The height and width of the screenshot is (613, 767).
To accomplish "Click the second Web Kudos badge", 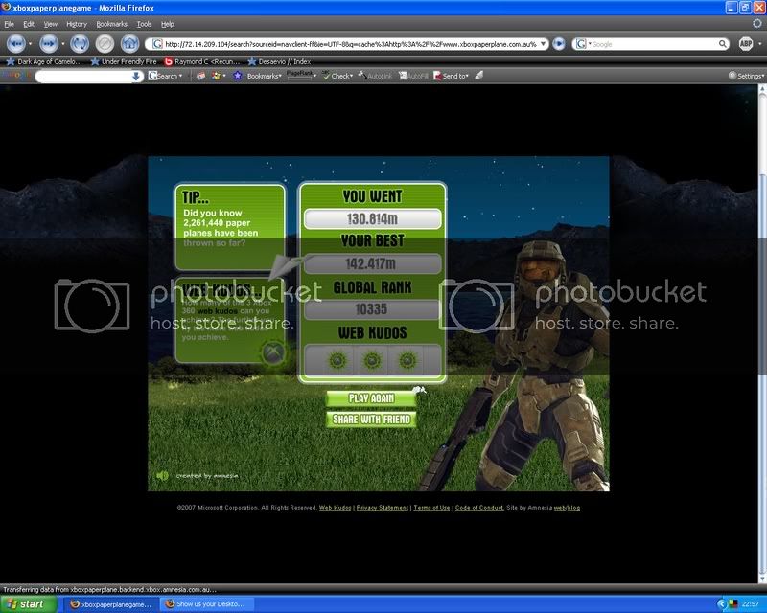I will click(372, 361).
